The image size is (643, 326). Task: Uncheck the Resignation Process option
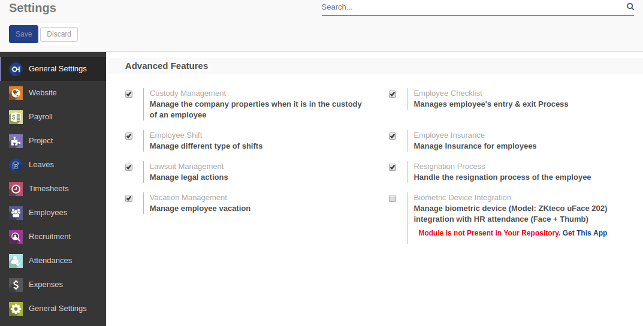[x=393, y=167]
